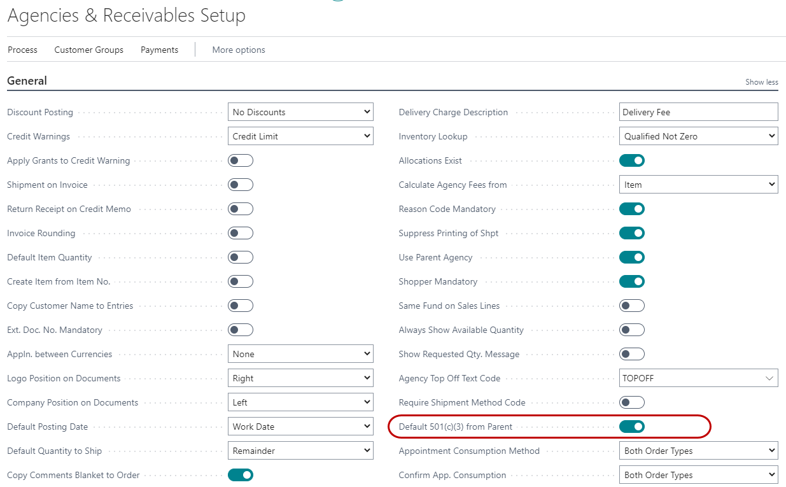Expand the Discount Posting dropdown
This screenshot has height=487, width=786.
point(300,112)
